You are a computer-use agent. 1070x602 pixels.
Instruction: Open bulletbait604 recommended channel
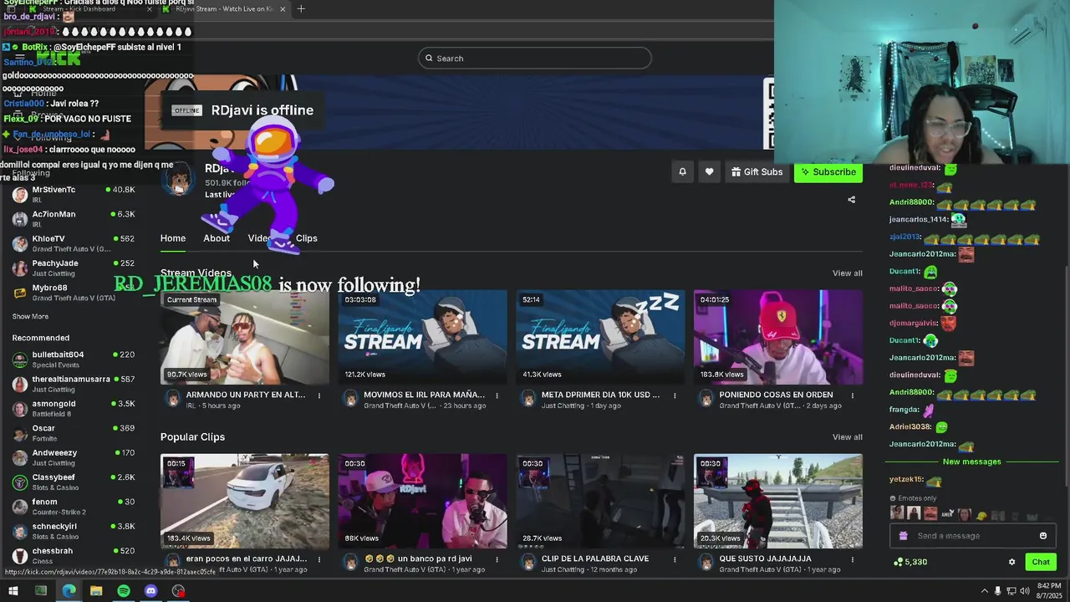74,360
